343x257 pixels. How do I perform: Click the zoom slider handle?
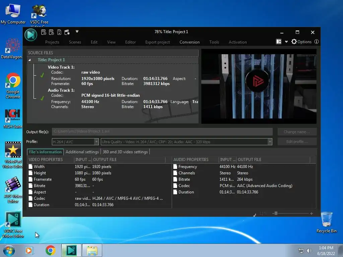(x=276, y=213)
